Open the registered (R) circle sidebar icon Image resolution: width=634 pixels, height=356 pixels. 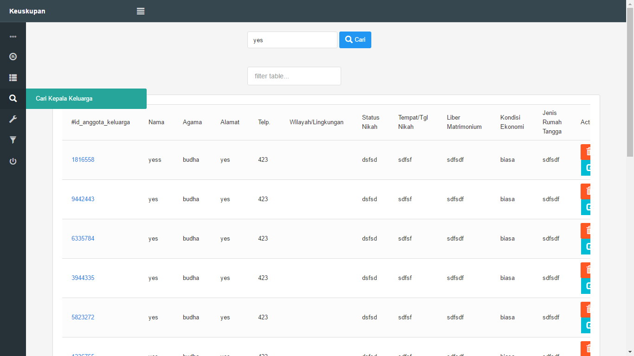click(13, 57)
